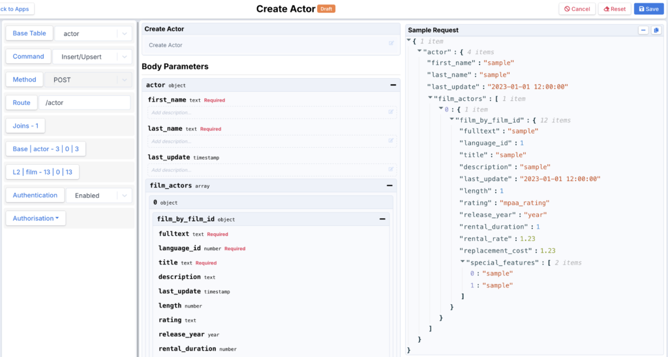Copy the Sample Request JSON

(656, 30)
